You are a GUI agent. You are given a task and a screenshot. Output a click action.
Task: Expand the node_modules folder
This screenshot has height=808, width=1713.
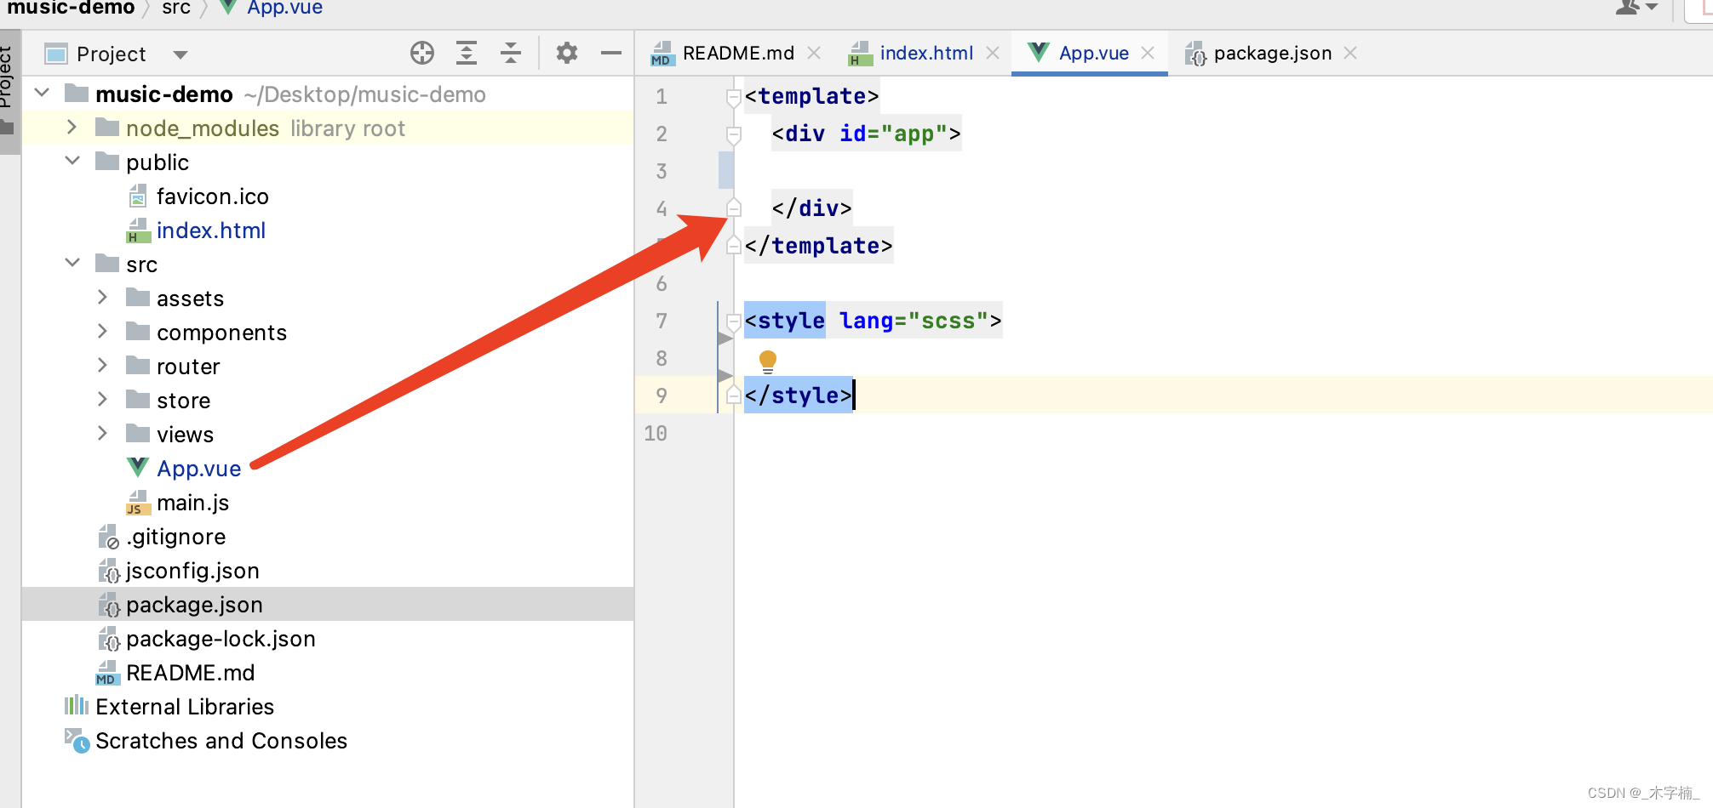72,128
